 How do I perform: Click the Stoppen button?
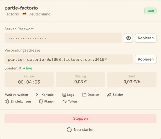pyautogui.click(x=80, y=119)
